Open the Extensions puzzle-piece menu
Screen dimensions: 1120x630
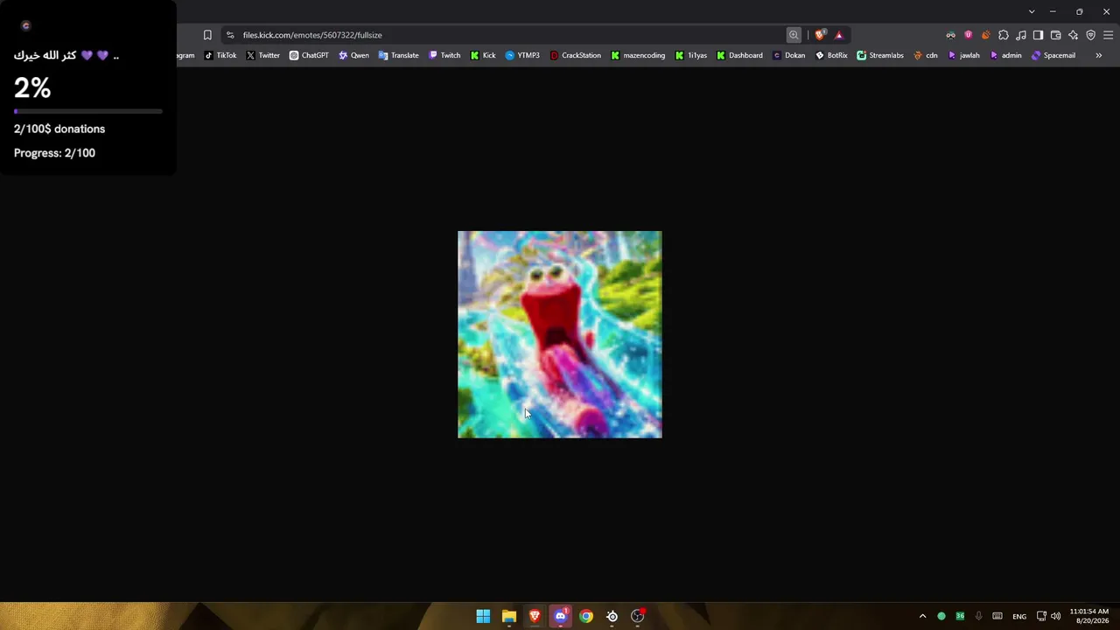(1004, 35)
